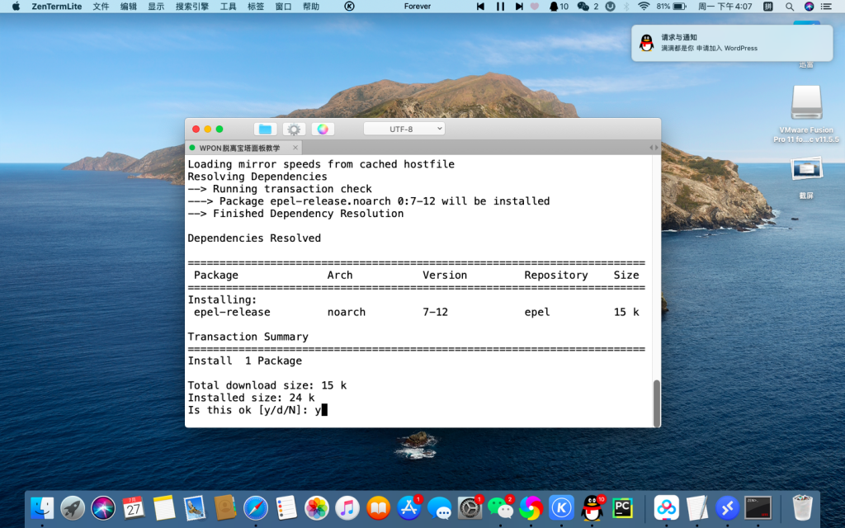Expand the UTF-8 encoding dropdown

pos(404,129)
